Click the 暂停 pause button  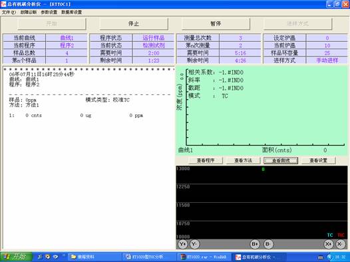pyautogui.click(x=216, y=24)
